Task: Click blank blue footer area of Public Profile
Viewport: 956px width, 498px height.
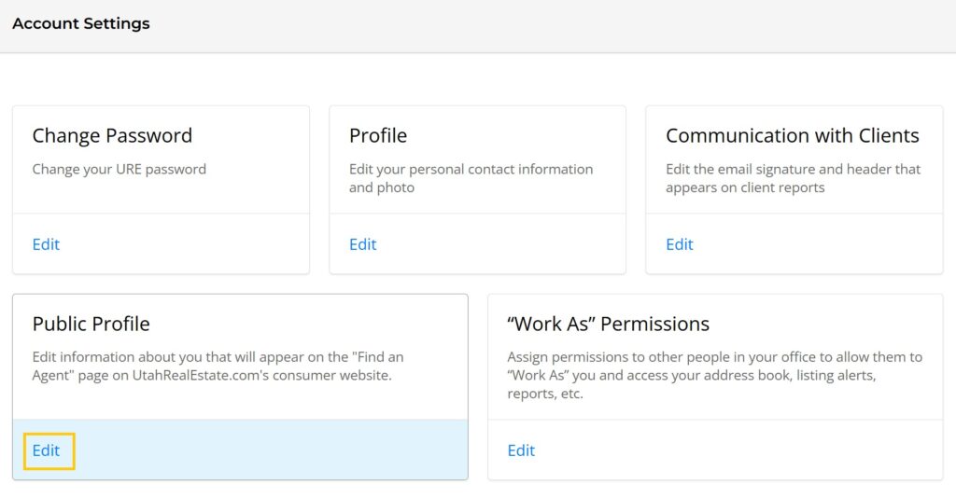Action: coord(280,450)
